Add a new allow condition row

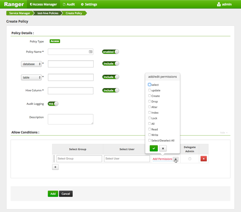click(55, 167)
